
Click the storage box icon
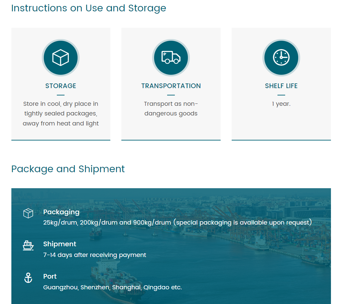pyautogui.click(x=61, y=58)
